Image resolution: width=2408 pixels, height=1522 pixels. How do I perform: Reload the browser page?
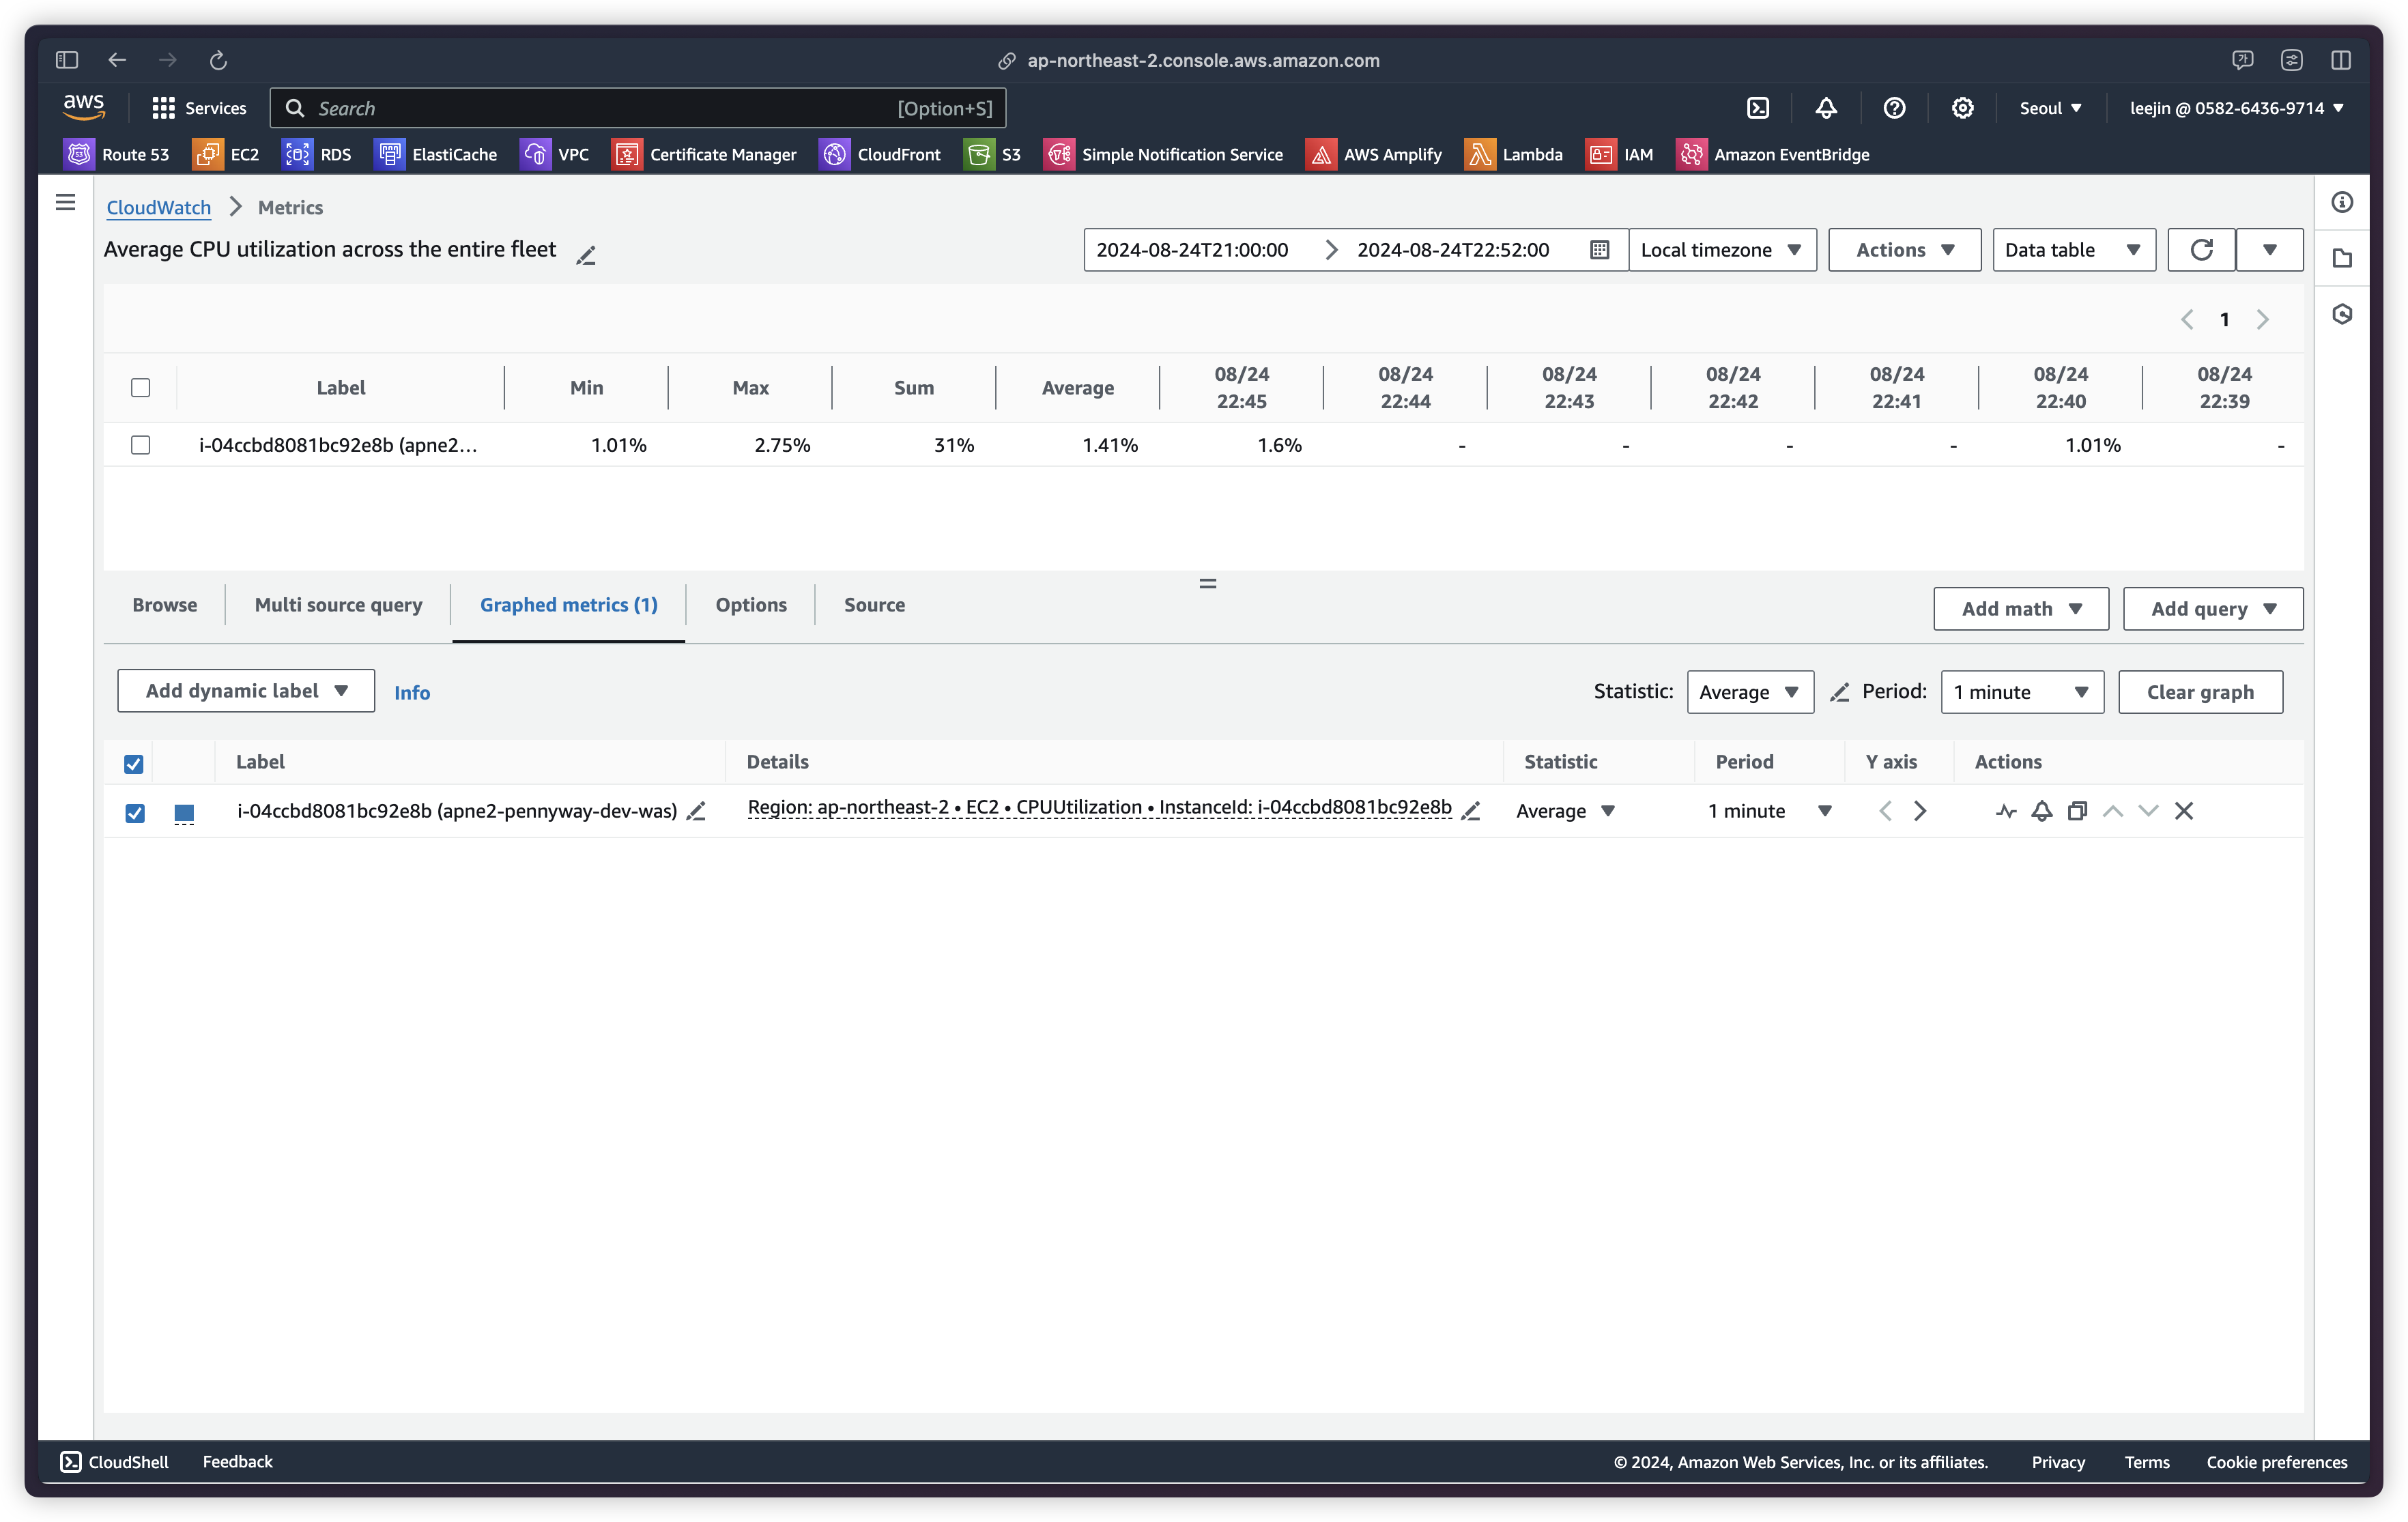point(218,60)
